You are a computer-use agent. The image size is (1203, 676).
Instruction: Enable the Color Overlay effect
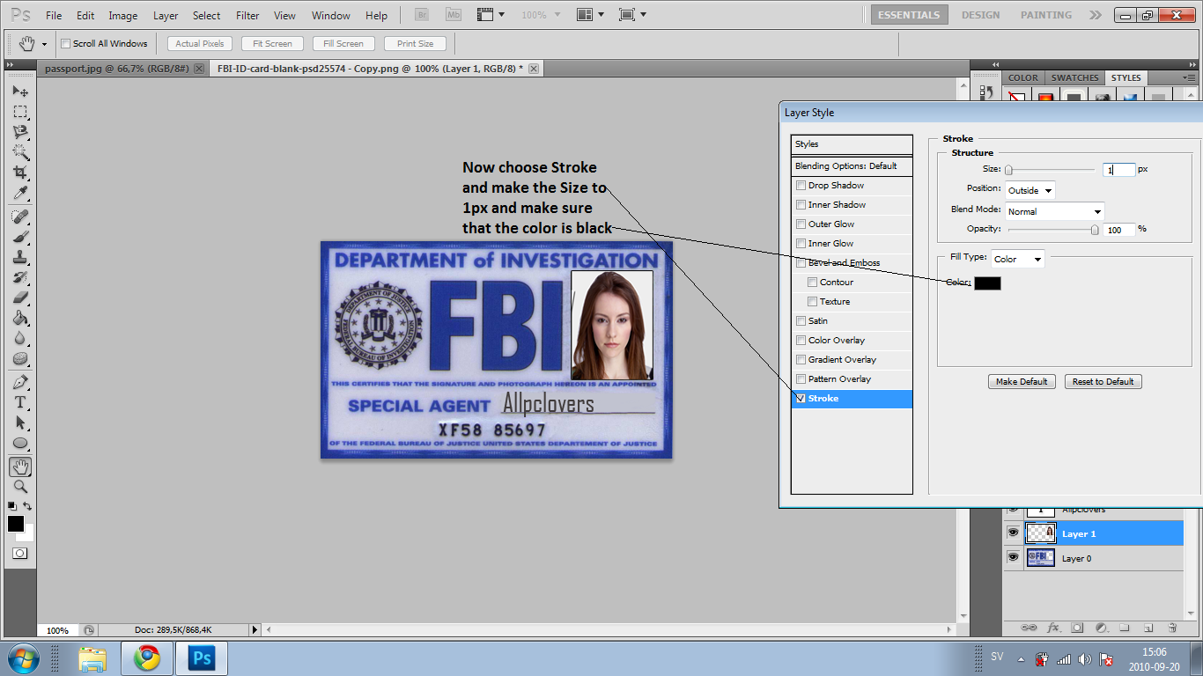point(801,341)
